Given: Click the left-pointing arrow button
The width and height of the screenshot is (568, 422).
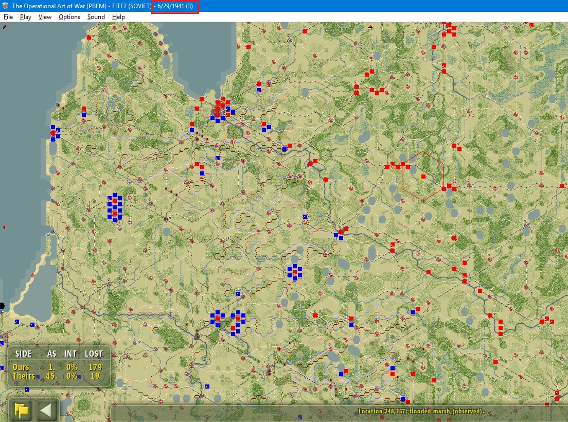Looking at the screenshot, I should tap(46, 410).
